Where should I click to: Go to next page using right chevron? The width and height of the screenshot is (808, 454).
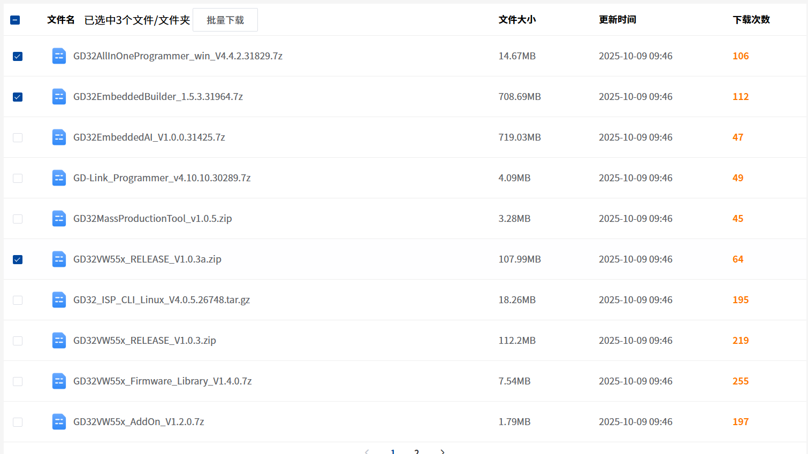(x=443, y=451)
